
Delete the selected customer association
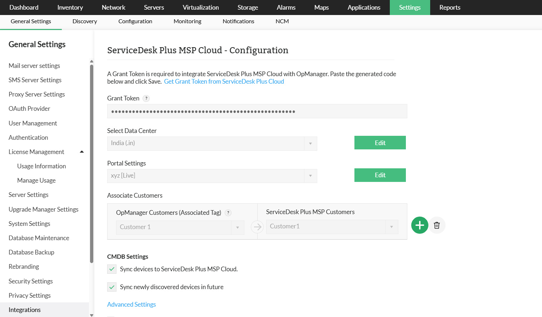437,225
